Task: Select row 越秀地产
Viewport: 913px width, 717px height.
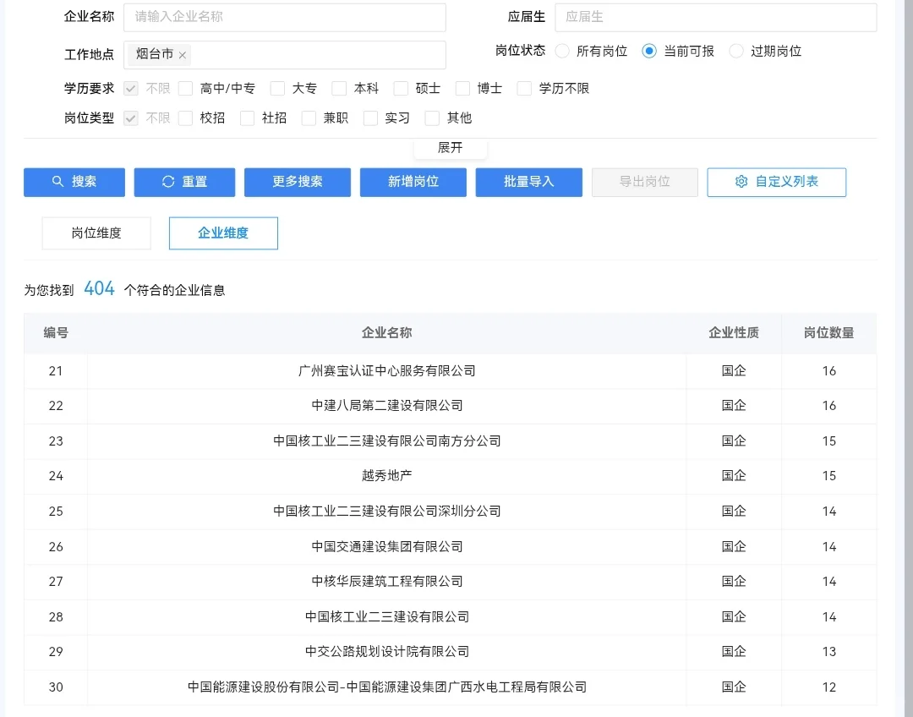Action: point(450,476)
